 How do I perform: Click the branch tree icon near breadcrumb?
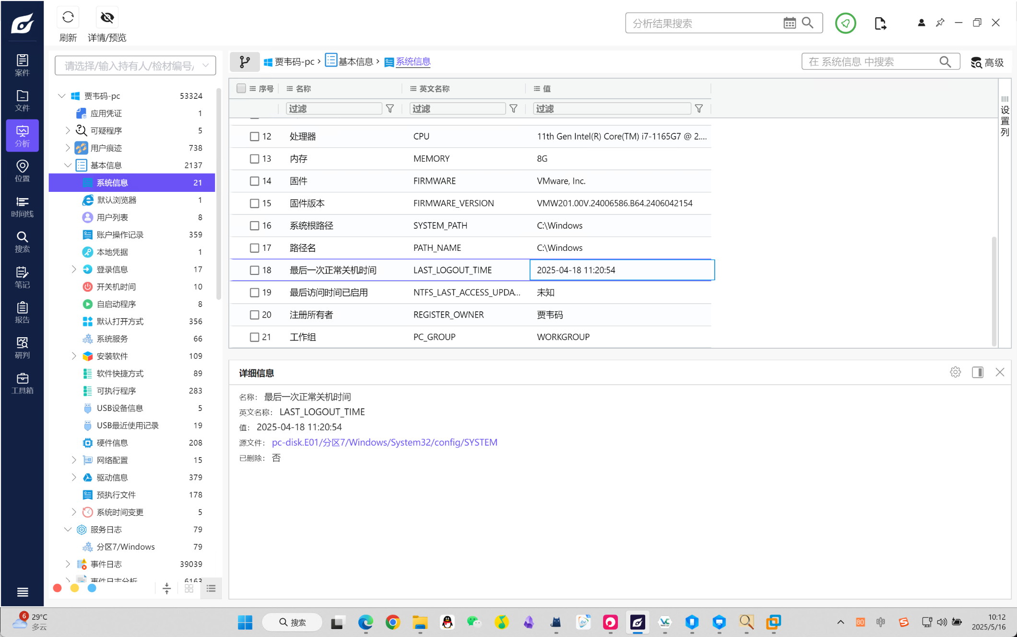(245, 61)
